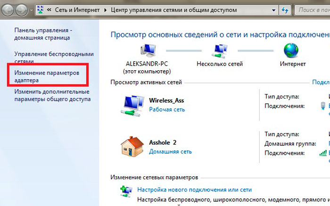Open the 'Рабочая сеть' network type link
Image resolution: width=330 pixels, height=206 pixels.
pyautogui.click(x=167, y=109)
